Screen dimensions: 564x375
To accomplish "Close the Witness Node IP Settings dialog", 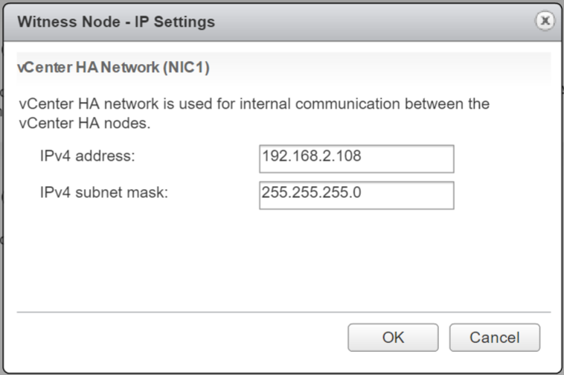I will click(545, 21).
